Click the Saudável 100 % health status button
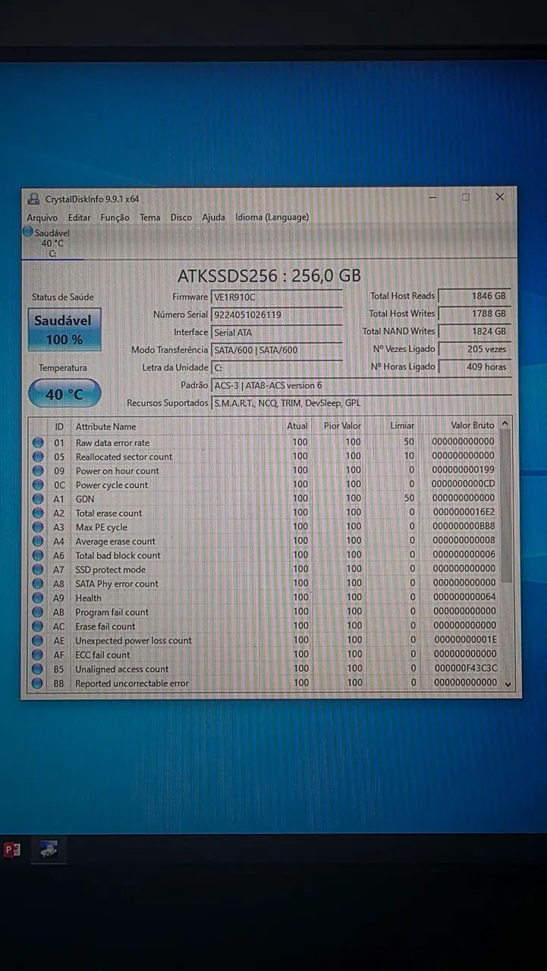This screenshot has width=547, height=971. [64, 329]
